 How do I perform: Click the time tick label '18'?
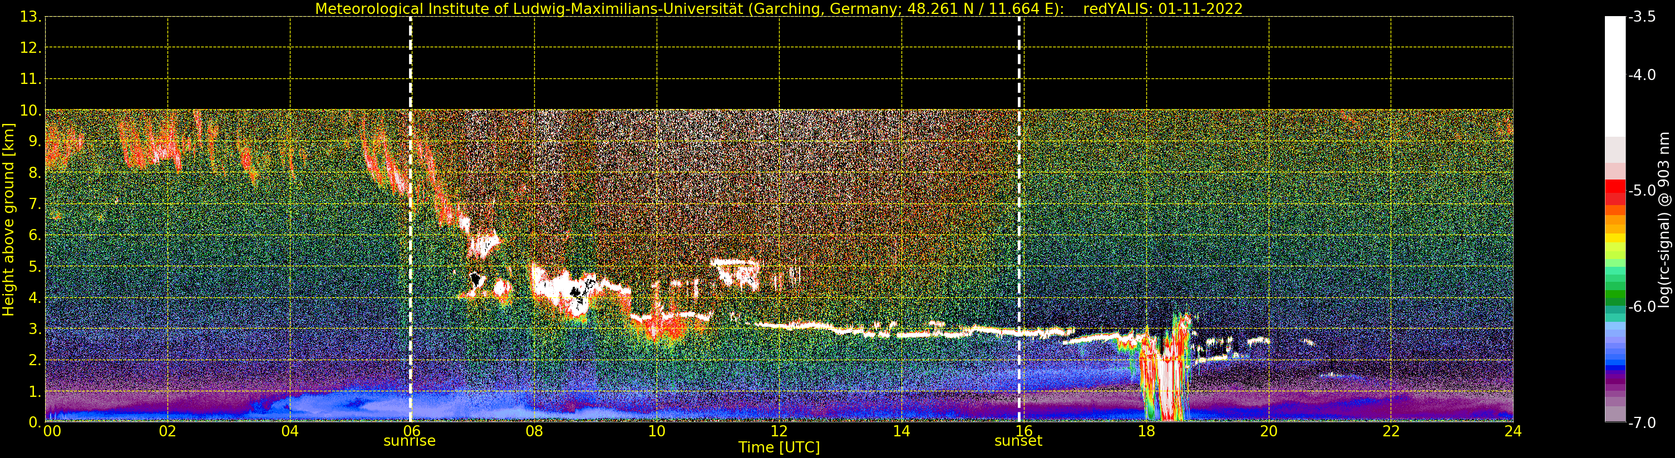coord(1146,431)
